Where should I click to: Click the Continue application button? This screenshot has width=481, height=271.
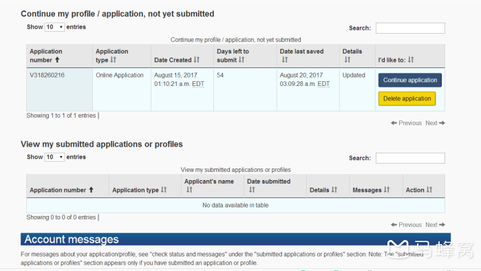pos(410,80)
